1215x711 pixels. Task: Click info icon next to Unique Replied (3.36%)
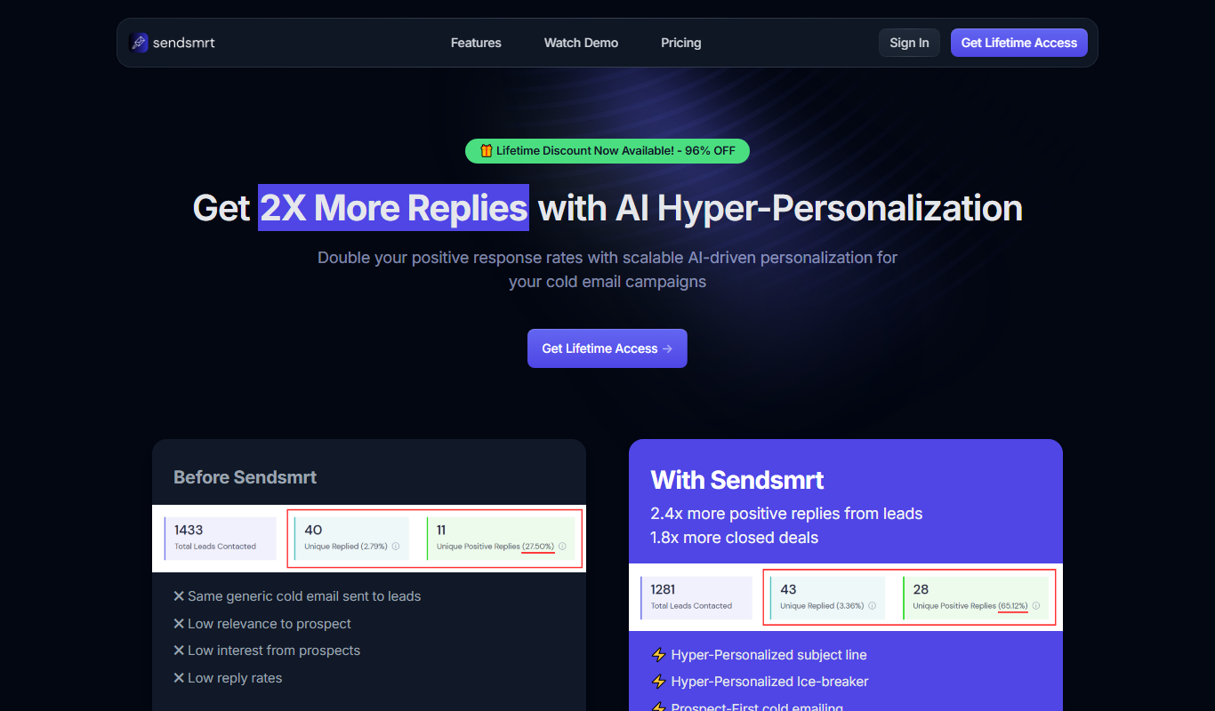(x=872, y=606)
